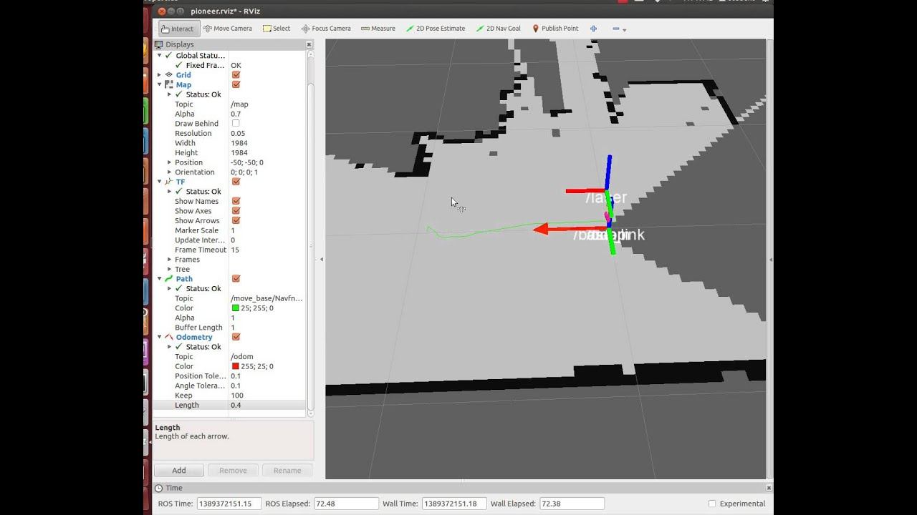This screenshot has width=917, height=515.
Task: Select the Publish Point tool
Action: pyautogui.click(x=555, y=29)
